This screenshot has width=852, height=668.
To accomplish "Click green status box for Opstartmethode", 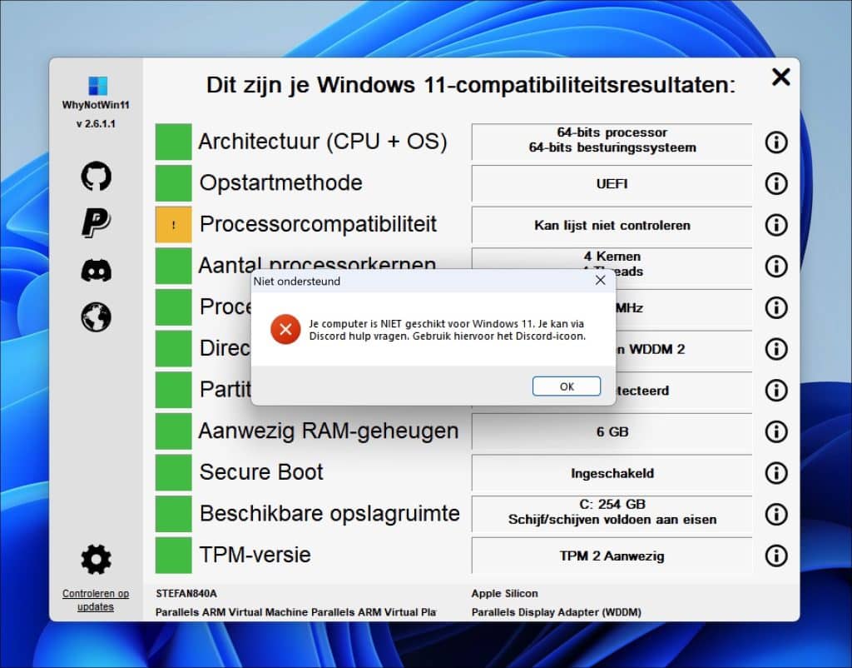I will click(173, 182).
